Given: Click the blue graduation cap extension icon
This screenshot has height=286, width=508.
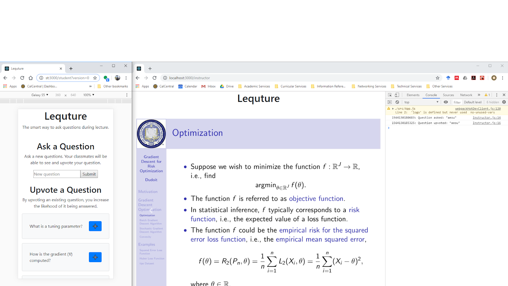Looking at the screenshot, I should pyautogui.click(x=448, y=78).
